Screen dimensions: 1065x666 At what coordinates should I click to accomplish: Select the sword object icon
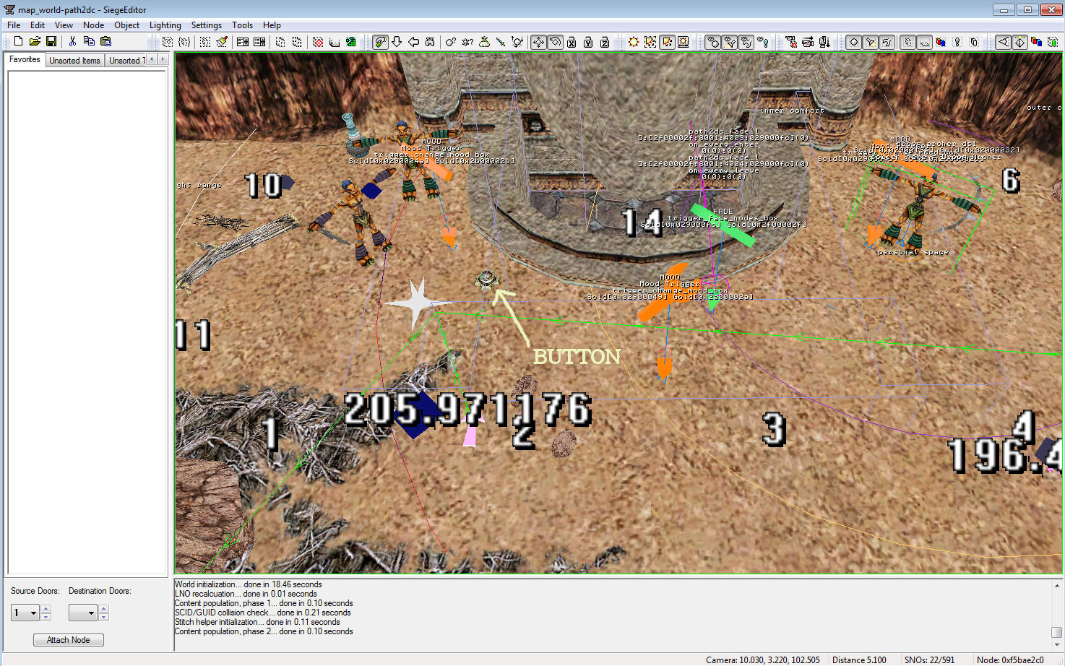pyautogui.click(x=500, y=42)
